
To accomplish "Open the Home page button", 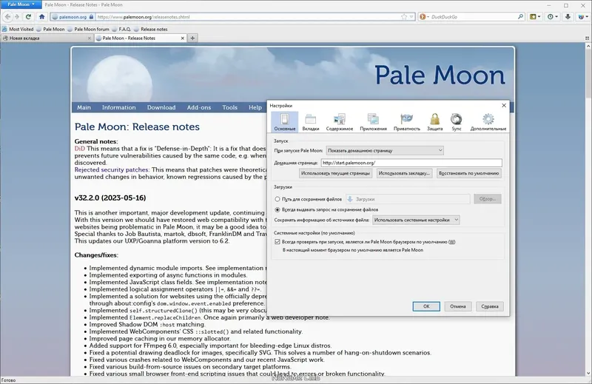I will click(41, 16).
